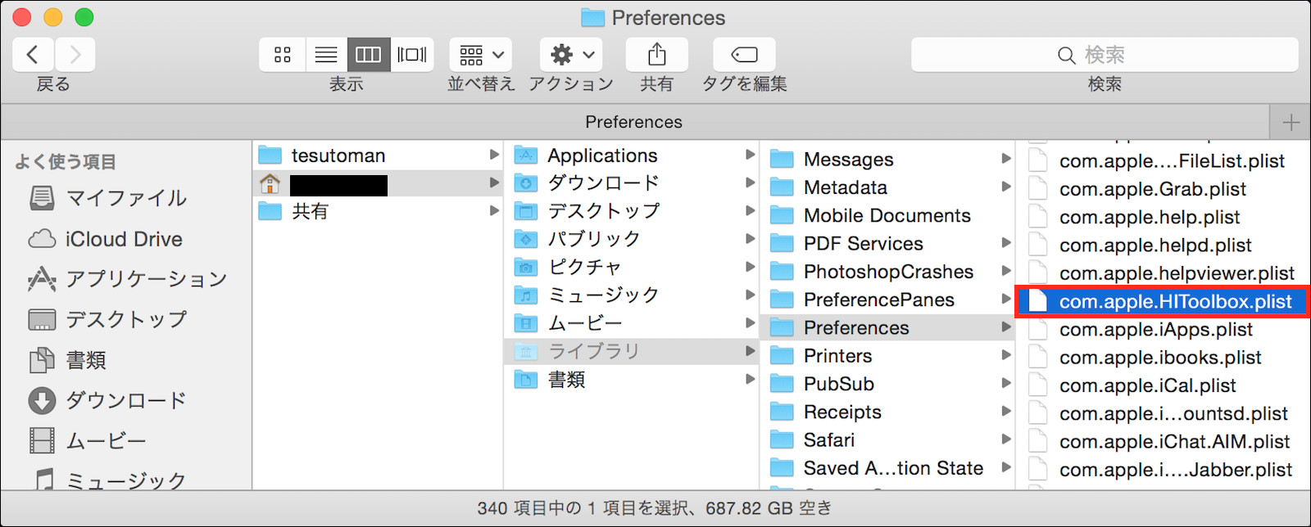Expand the PreferencePanes folder arrow
Viewport: 1311px width, 527px height.
tap(1005, 300)
